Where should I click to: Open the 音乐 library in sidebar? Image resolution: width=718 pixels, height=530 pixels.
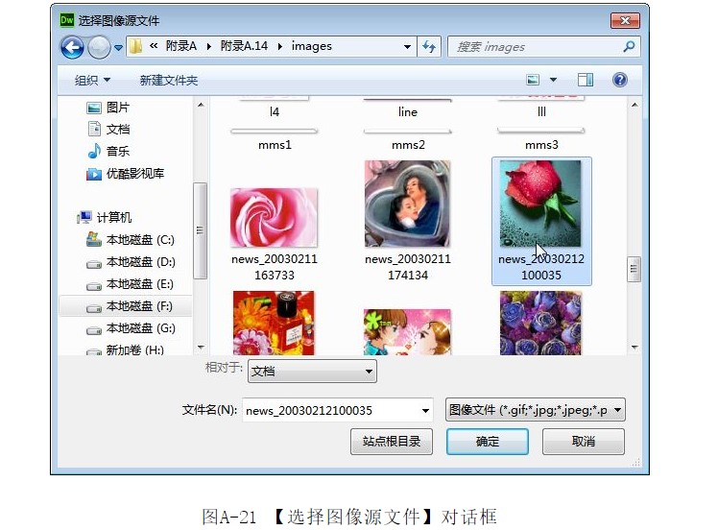(x=117, y=152)
